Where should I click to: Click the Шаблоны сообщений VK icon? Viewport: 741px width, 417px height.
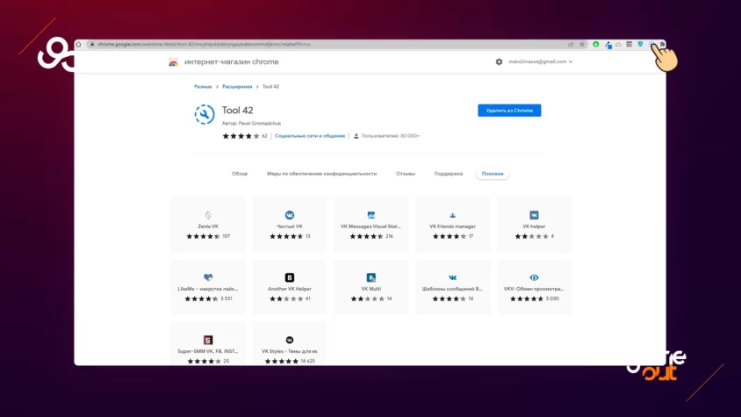point(453,277)
